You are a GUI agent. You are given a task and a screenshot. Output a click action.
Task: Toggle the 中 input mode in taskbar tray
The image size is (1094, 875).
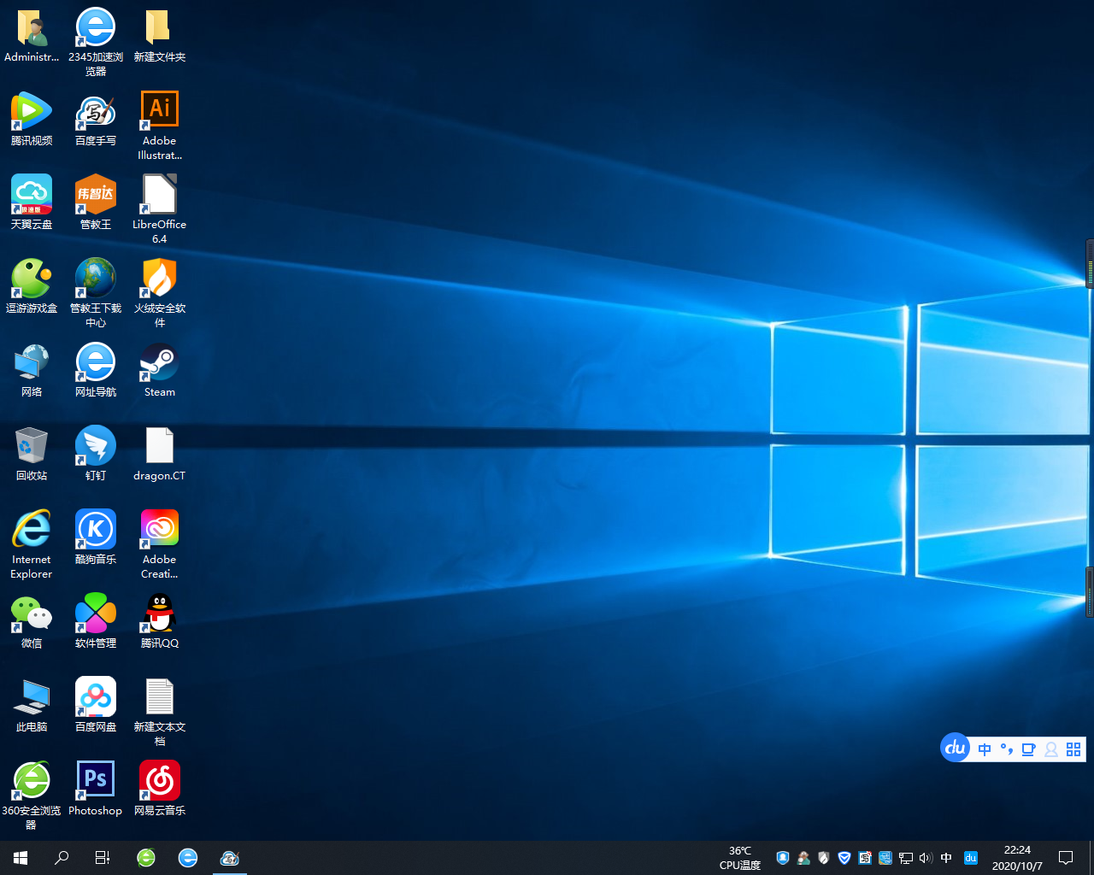click(946, 858)
